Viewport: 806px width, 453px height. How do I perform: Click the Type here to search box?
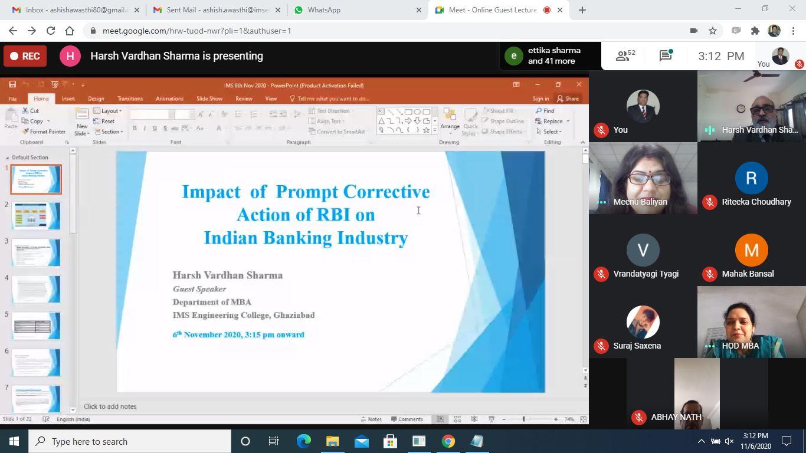[130, 441]
